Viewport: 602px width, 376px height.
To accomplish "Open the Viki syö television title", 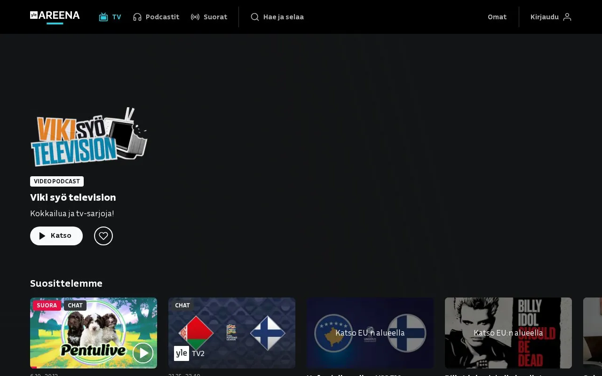I will pos(73,197).
